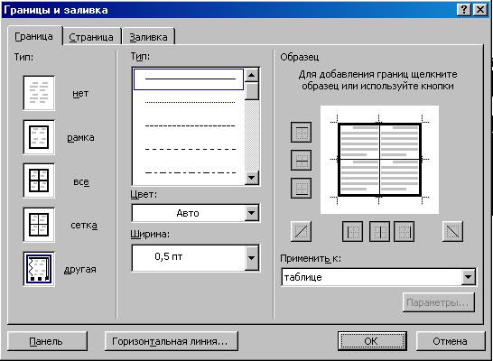The height and width of the screenshot is (361, 493).
Task: Open the Заливка tab
Action: (x=148, y=37)
